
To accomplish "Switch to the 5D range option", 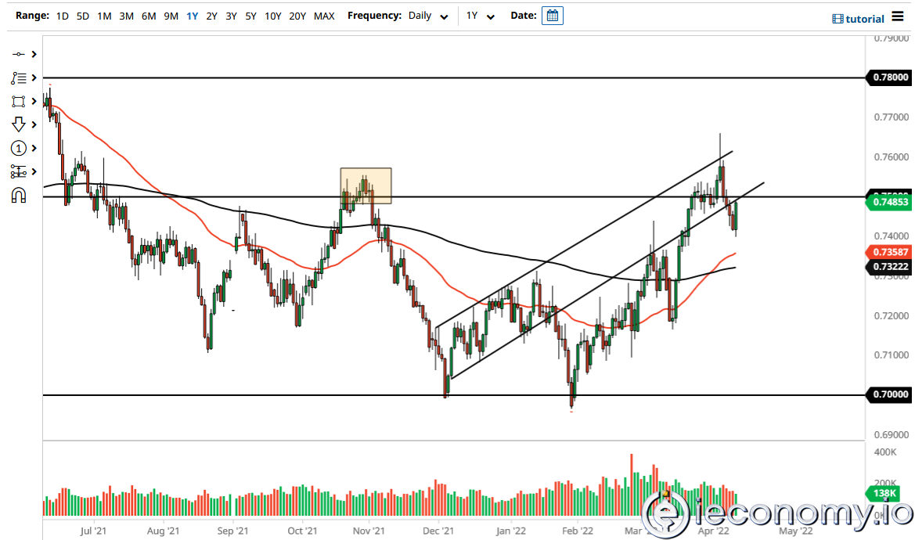I will click(82, 15).
